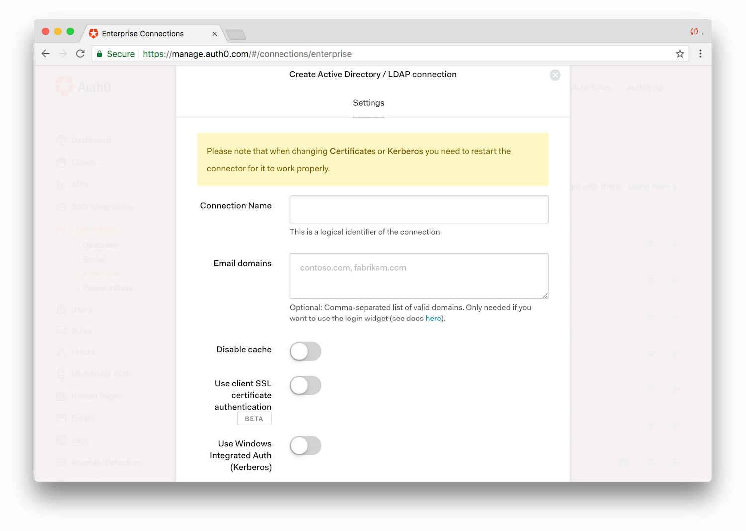Toggle the Disable cache switch
This screenshot has height=531, width=746.
tap(305, 351)
